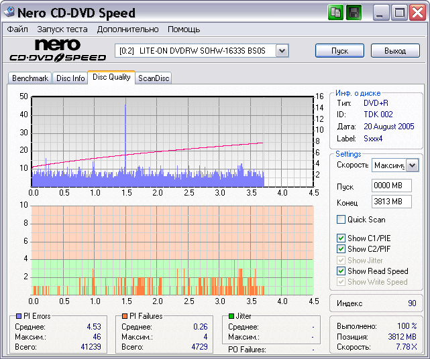Click the blue PI Errors legend square
430x359 pixels.
point(19,316)
